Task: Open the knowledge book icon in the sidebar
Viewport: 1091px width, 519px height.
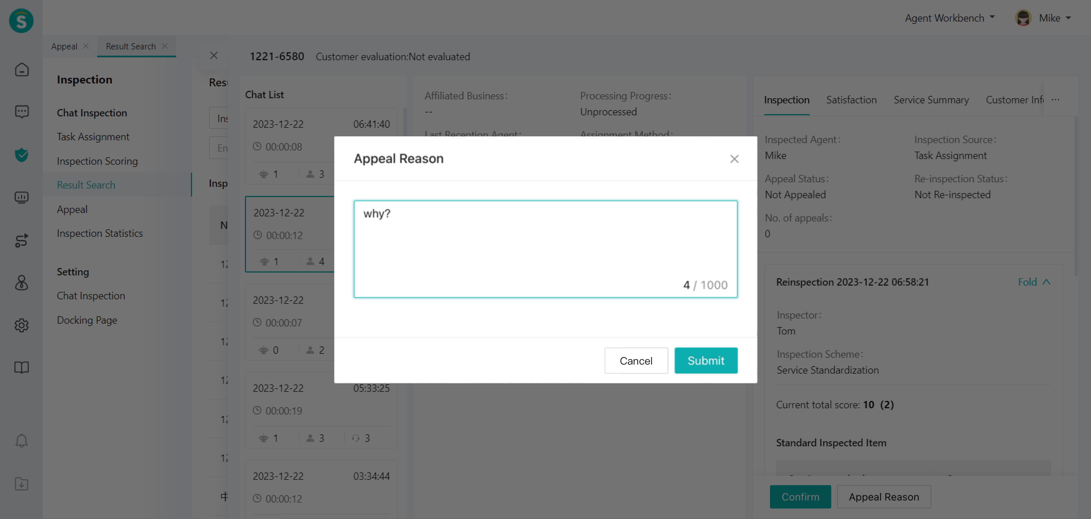Action: pos(22,367)
